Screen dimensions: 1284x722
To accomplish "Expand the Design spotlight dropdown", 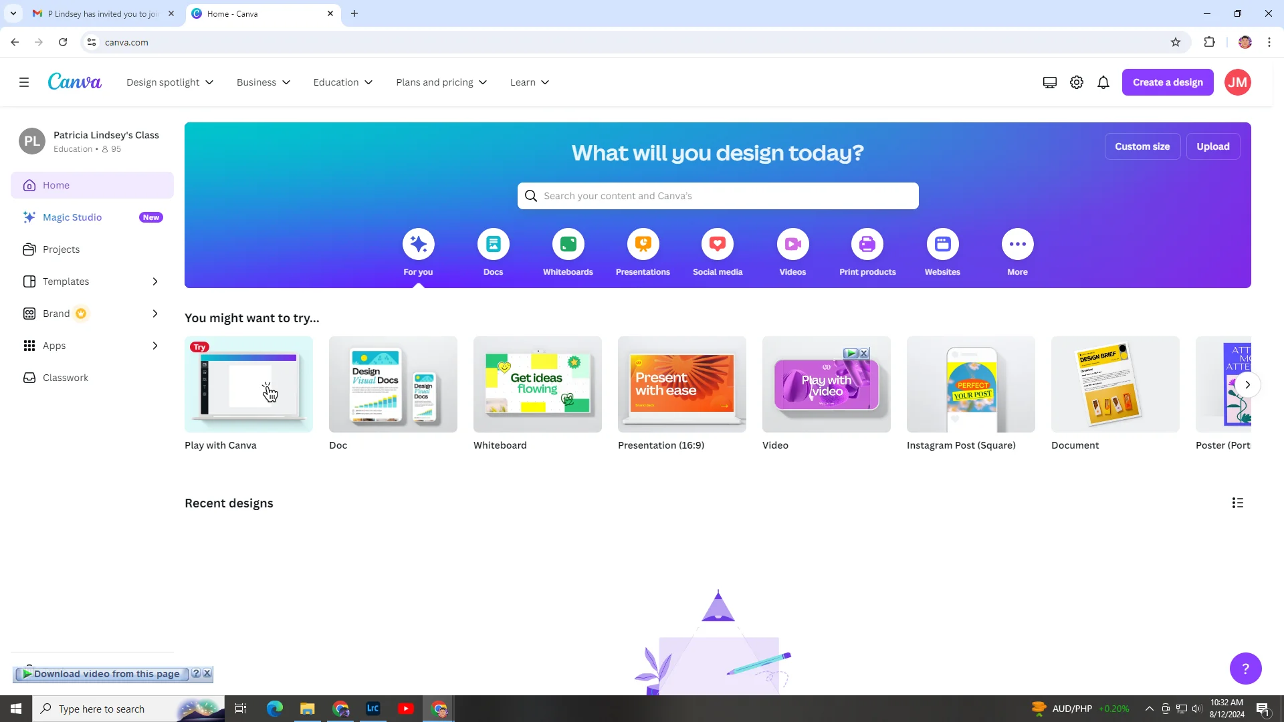I will (x=170, y=82).
